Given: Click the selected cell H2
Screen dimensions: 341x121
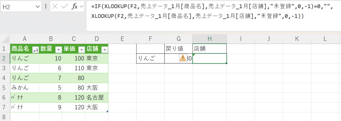Looking at the screenshot, I should (209, 58).
